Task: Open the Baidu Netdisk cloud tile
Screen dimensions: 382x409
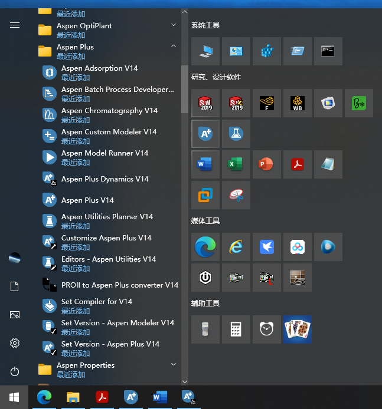Action: point(298,247)
